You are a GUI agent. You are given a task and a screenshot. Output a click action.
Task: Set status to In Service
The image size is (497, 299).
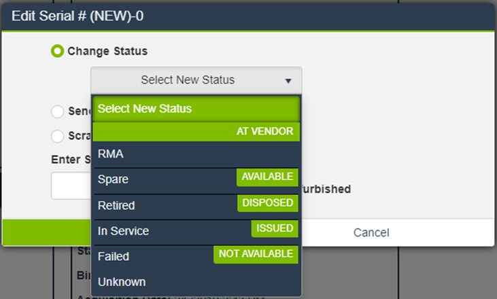click(123, 231)
